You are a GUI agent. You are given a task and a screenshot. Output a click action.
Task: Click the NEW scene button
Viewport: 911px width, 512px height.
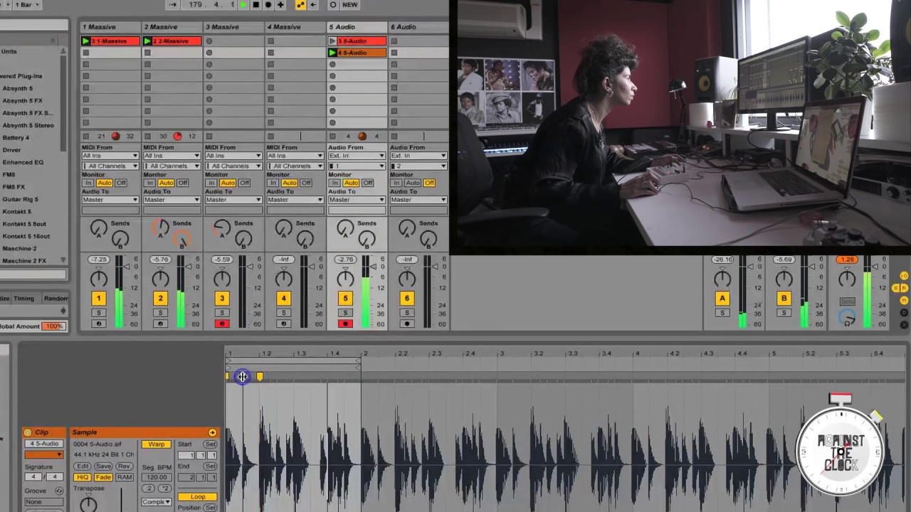click(350, 4)
